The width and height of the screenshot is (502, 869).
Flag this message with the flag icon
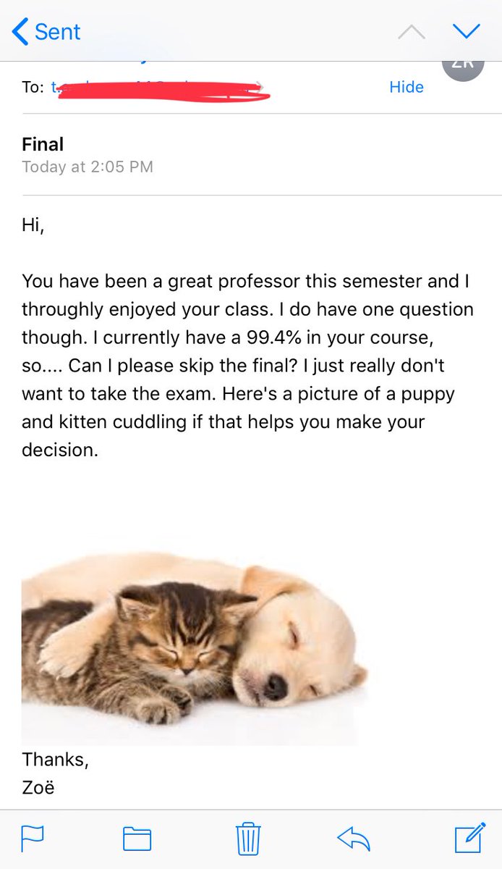click(x=32, y=839)
